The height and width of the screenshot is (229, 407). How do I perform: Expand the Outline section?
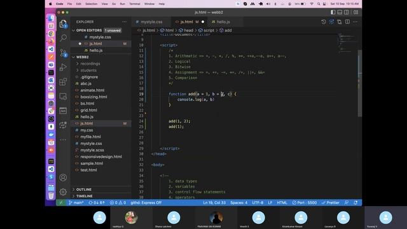pos(83,190)
